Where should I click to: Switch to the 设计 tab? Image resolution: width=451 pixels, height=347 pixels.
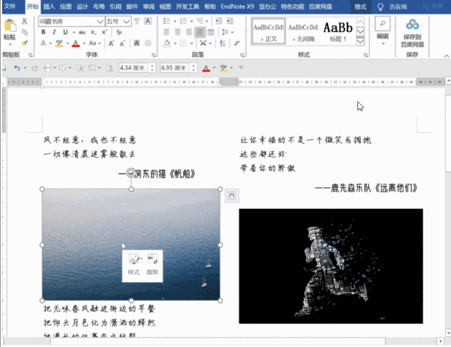click(82, 7)
